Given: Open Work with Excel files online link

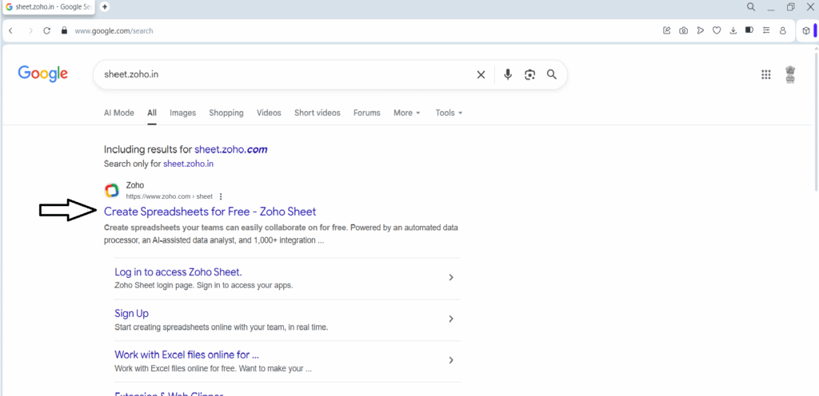Looking at the screenshot, I should (x=187, y=354).
